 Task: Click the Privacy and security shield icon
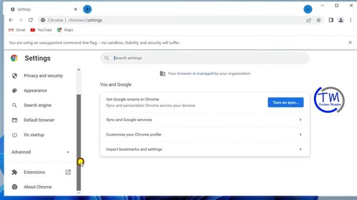coord(15,76)
